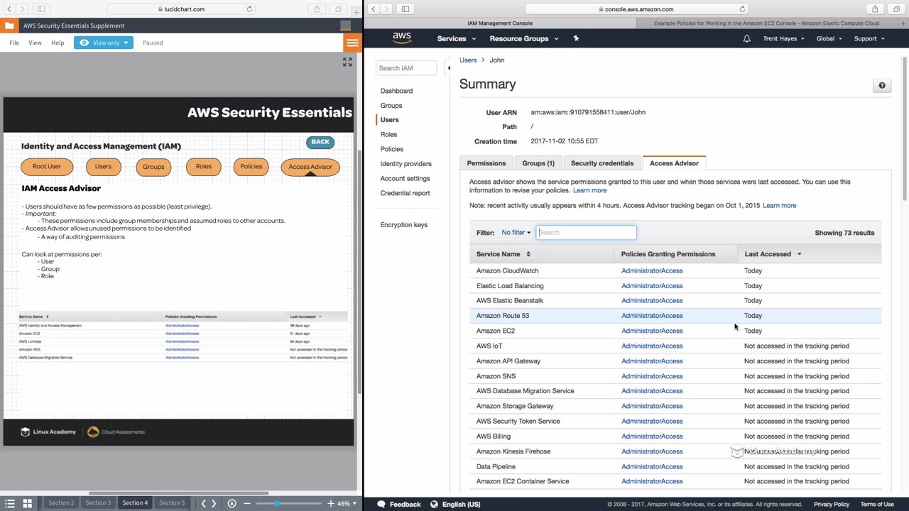This screenshot has width=909, height=511.
Task: Click share icon in Lucidchart Safari window
Action: [x=317, y=9]
